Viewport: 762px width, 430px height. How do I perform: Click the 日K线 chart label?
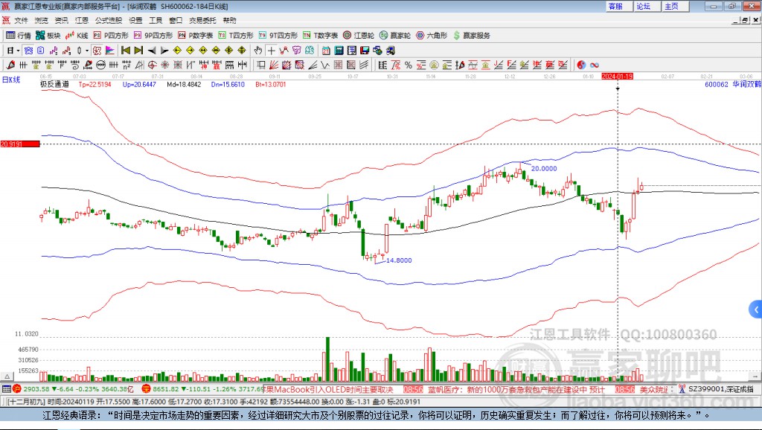(x=11, y=80)
